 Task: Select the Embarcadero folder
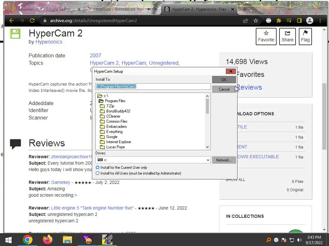[113, 127]
